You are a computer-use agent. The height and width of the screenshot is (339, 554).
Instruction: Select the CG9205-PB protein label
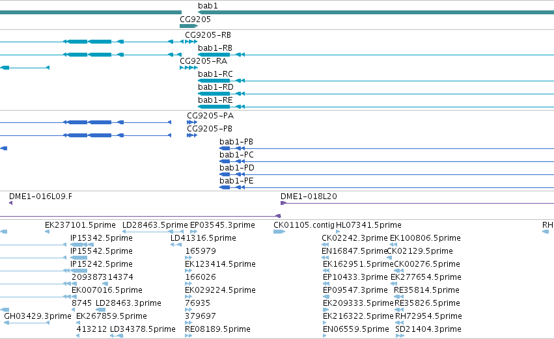pyautogui.click(x=210, y=129)
